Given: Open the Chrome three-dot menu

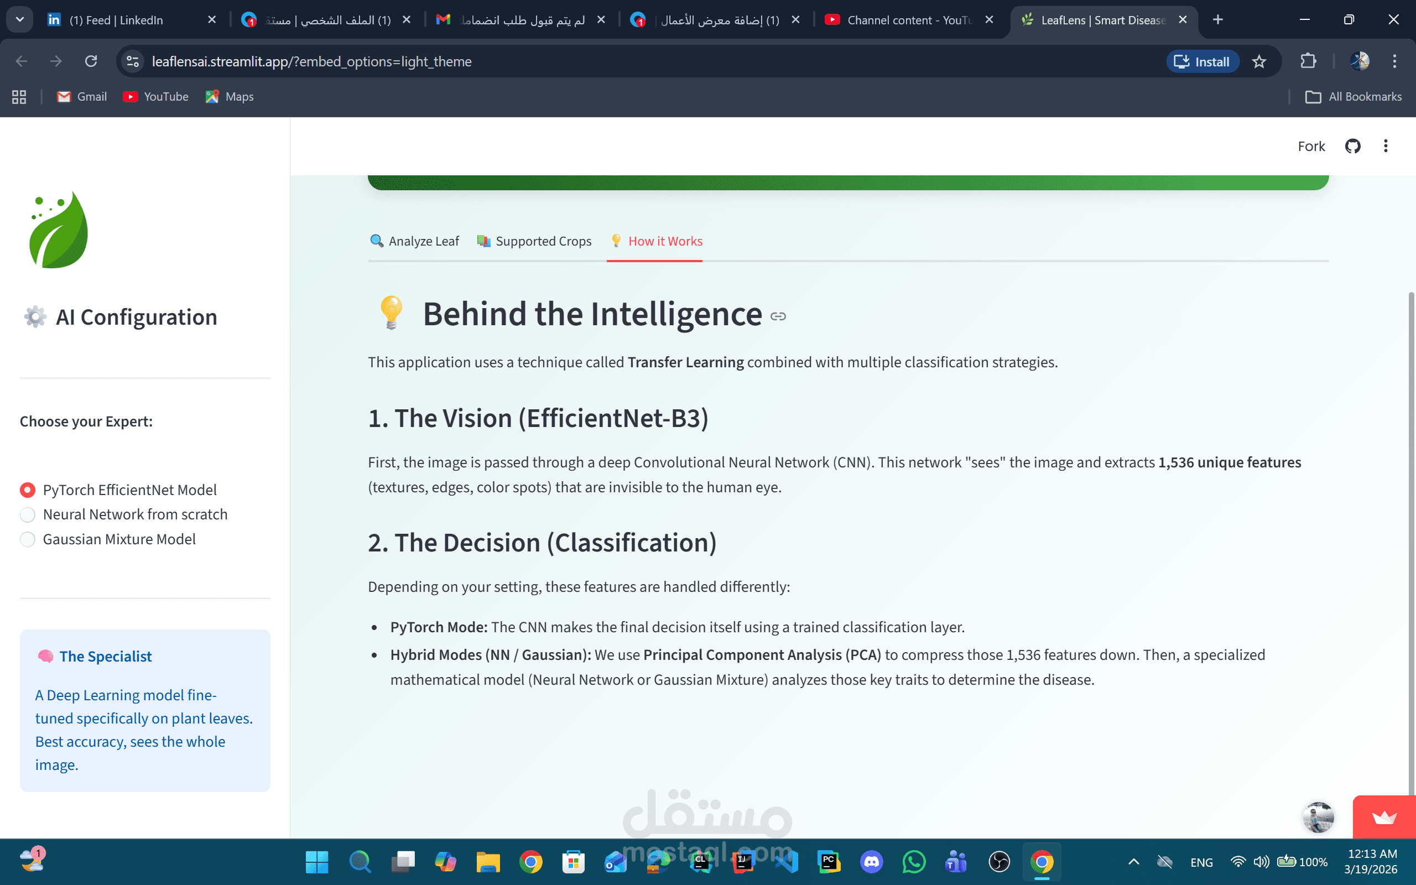Looking at the screenshot, I should 1394,61.
